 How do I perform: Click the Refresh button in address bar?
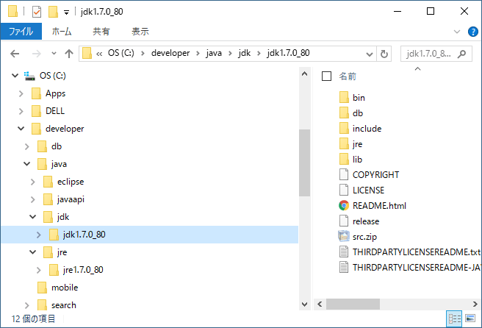click(x=384, y=54)
